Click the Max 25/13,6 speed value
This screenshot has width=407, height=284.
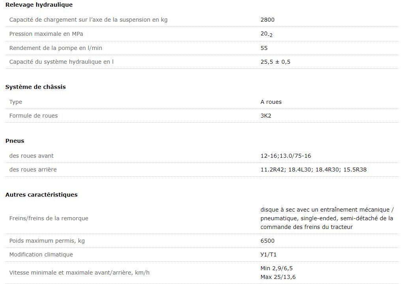[278, 277]
